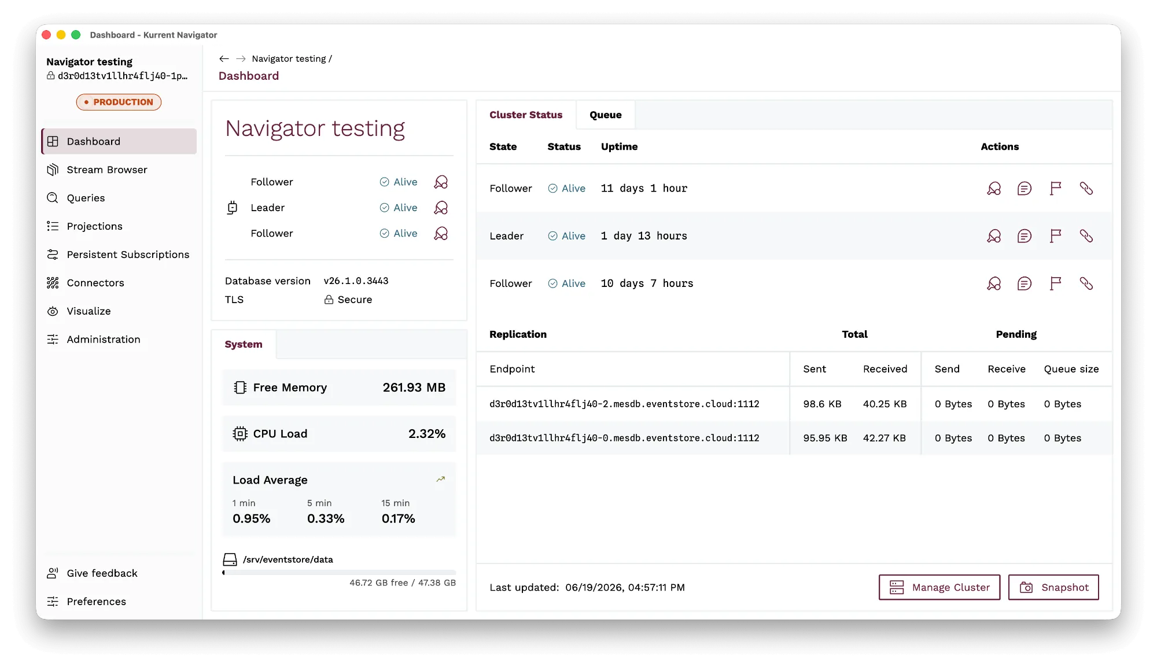The width and height of the screenshot is (1157, 667).
Task: Click the Queries magnifier icon
Action: [53, 198]
